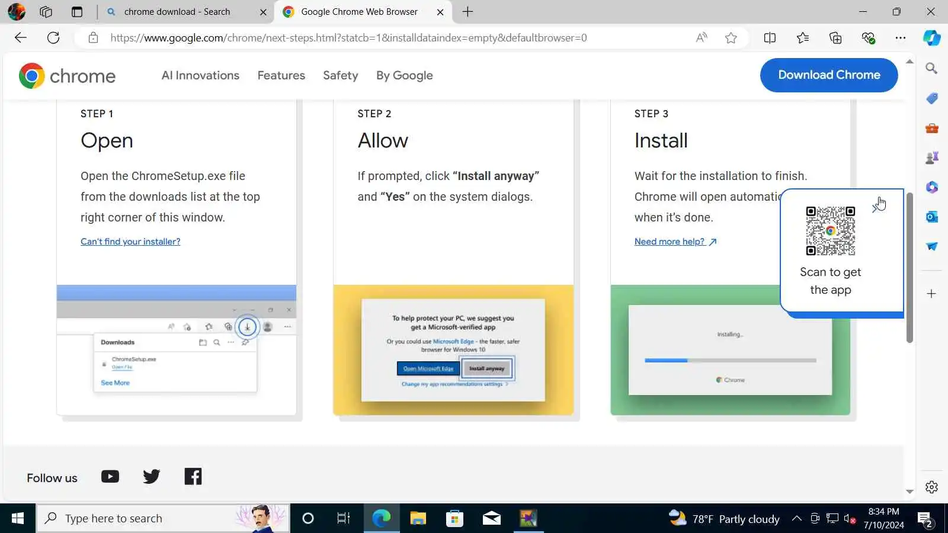The width and height of the screenshot is (948, 533).
Task: Close the "Scan to get the app" popup
Action: point(876,207)
